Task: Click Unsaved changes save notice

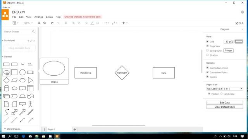Action: (83, 17)
